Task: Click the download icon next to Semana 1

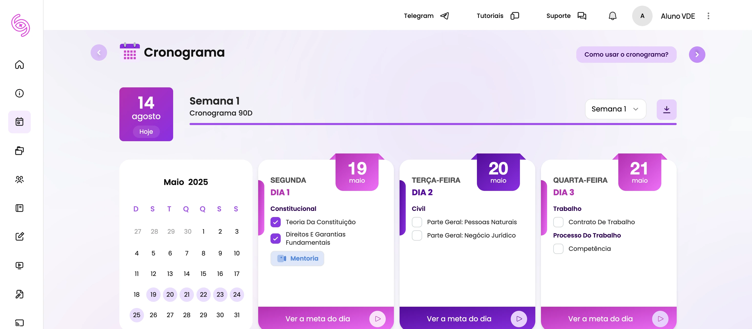Action: coord(666,109)
